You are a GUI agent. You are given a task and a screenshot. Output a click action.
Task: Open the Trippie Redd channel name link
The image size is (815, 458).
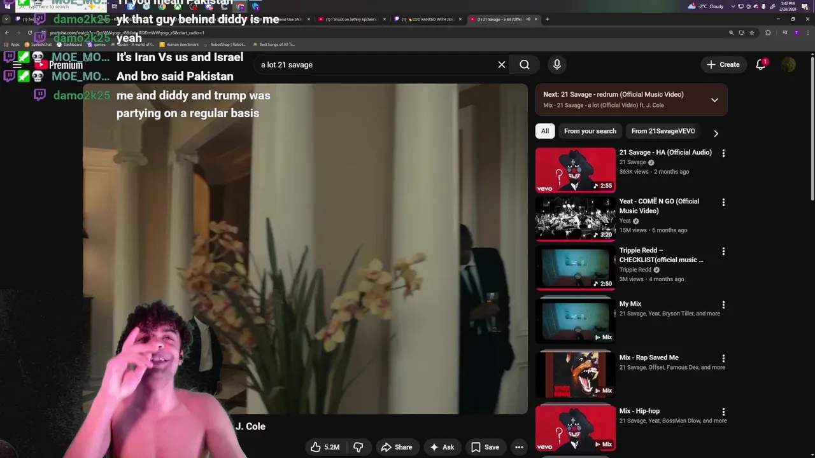(x=635, y=270)
